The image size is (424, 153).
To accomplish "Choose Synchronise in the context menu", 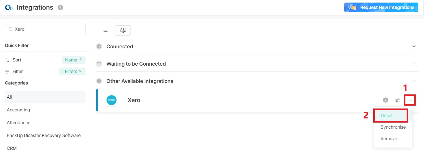I will 393,127.
